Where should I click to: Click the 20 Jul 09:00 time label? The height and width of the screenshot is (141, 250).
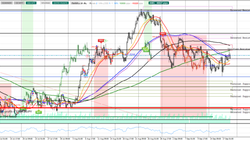click(27, 139)
